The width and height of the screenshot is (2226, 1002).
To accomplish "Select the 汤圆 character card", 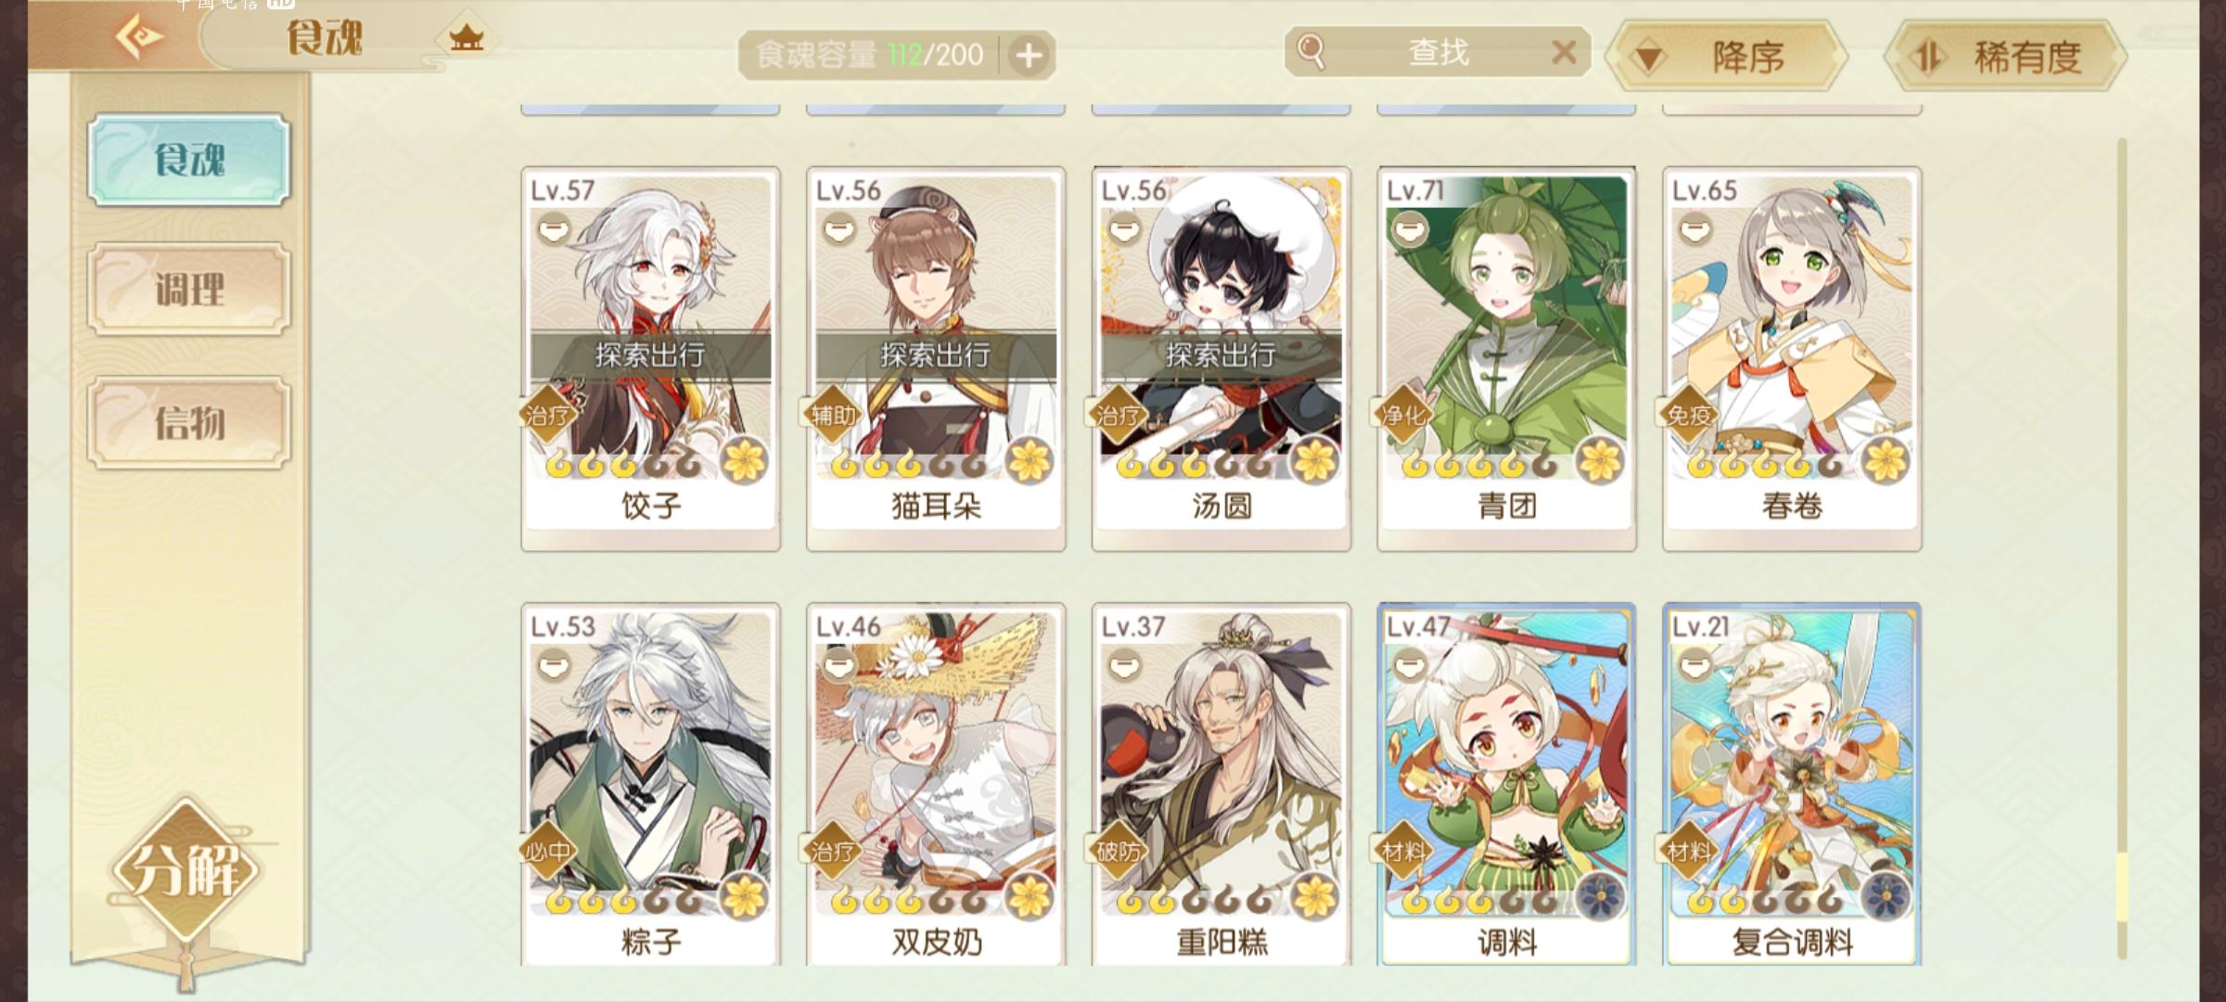I will click(1221, 359).
